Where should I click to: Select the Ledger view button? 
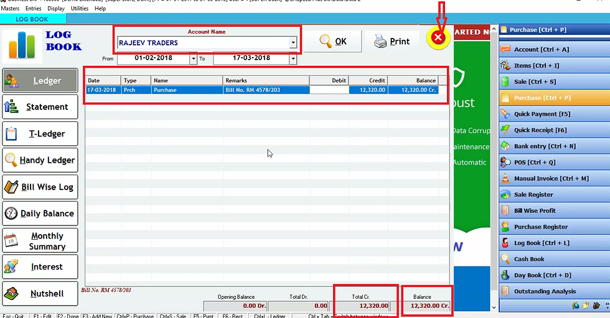click(x=40, y=80)
